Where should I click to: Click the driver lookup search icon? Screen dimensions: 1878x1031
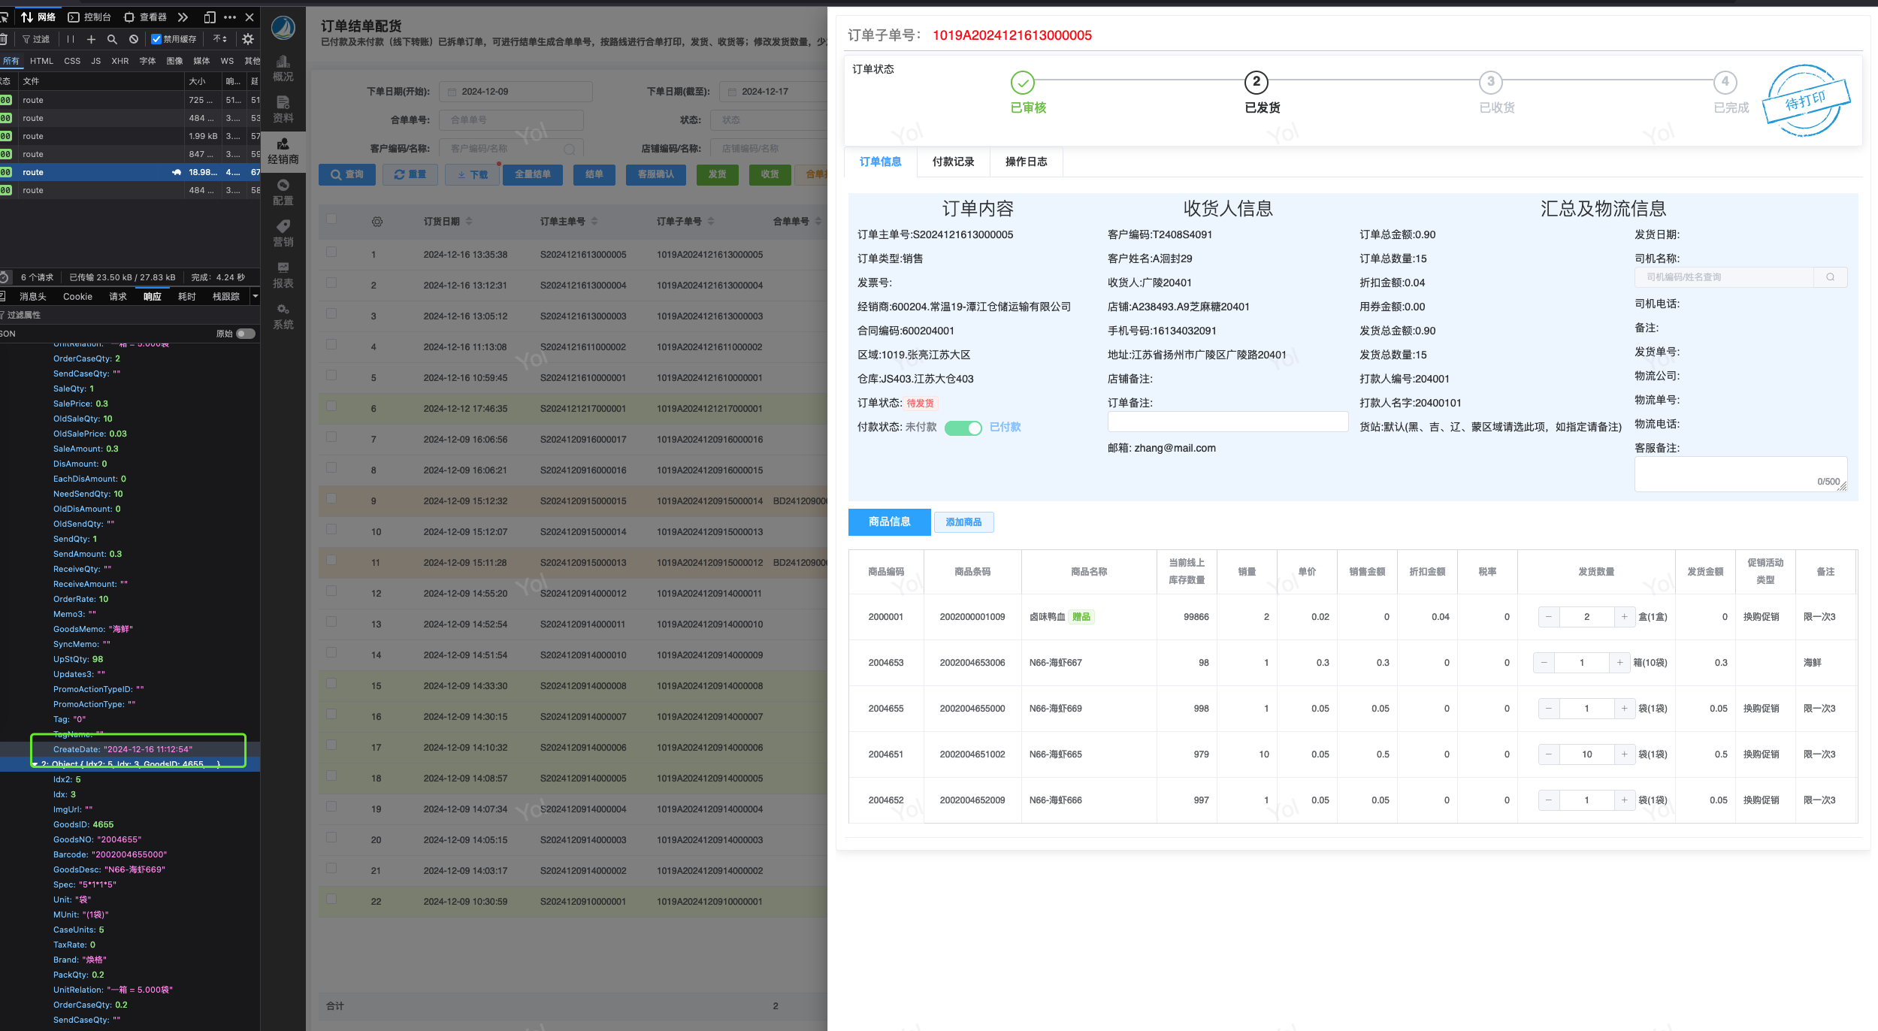(1830, 277)
